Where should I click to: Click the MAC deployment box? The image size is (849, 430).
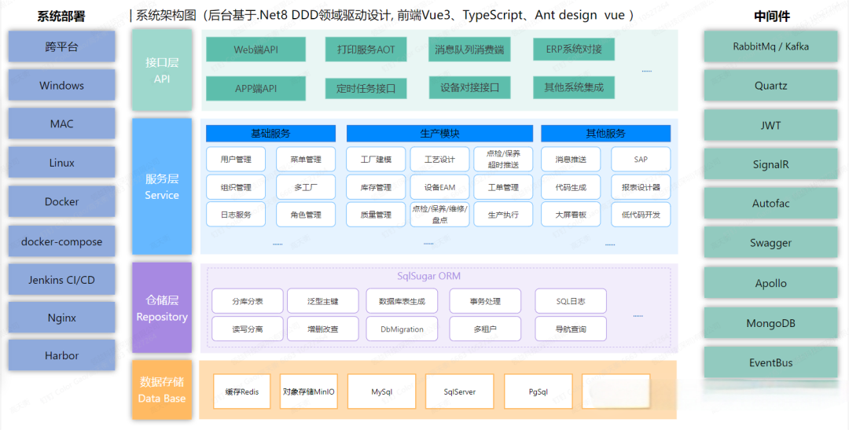point(61,123)
